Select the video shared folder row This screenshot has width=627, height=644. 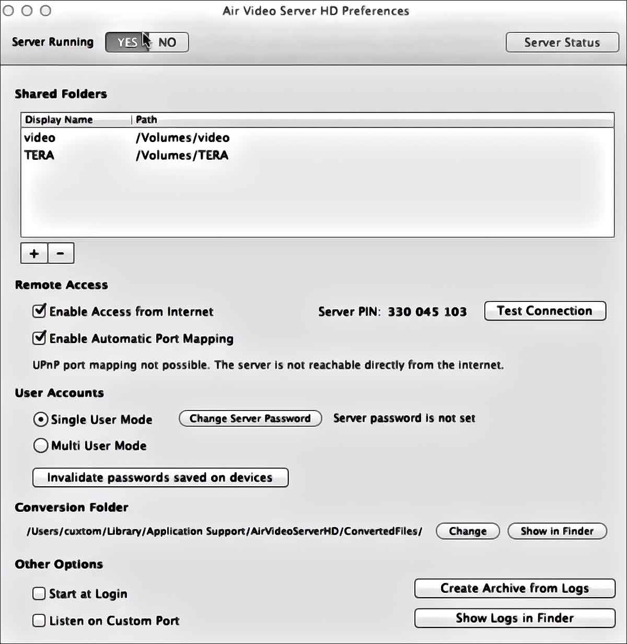[317, 137]
